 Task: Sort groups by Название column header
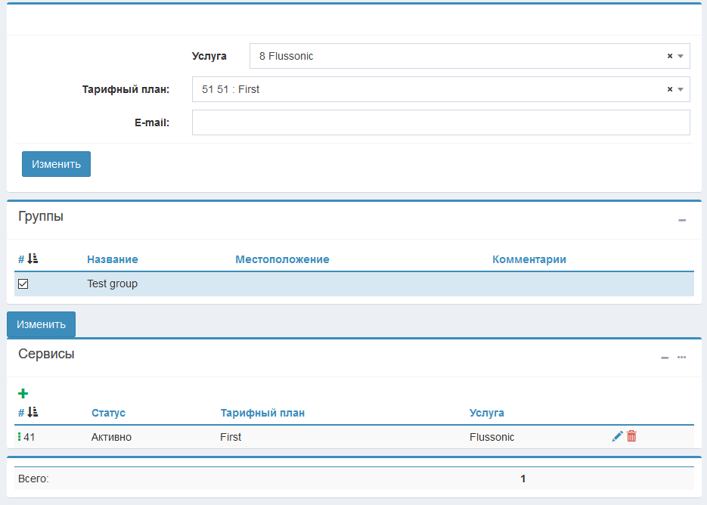tap(112, 259)
